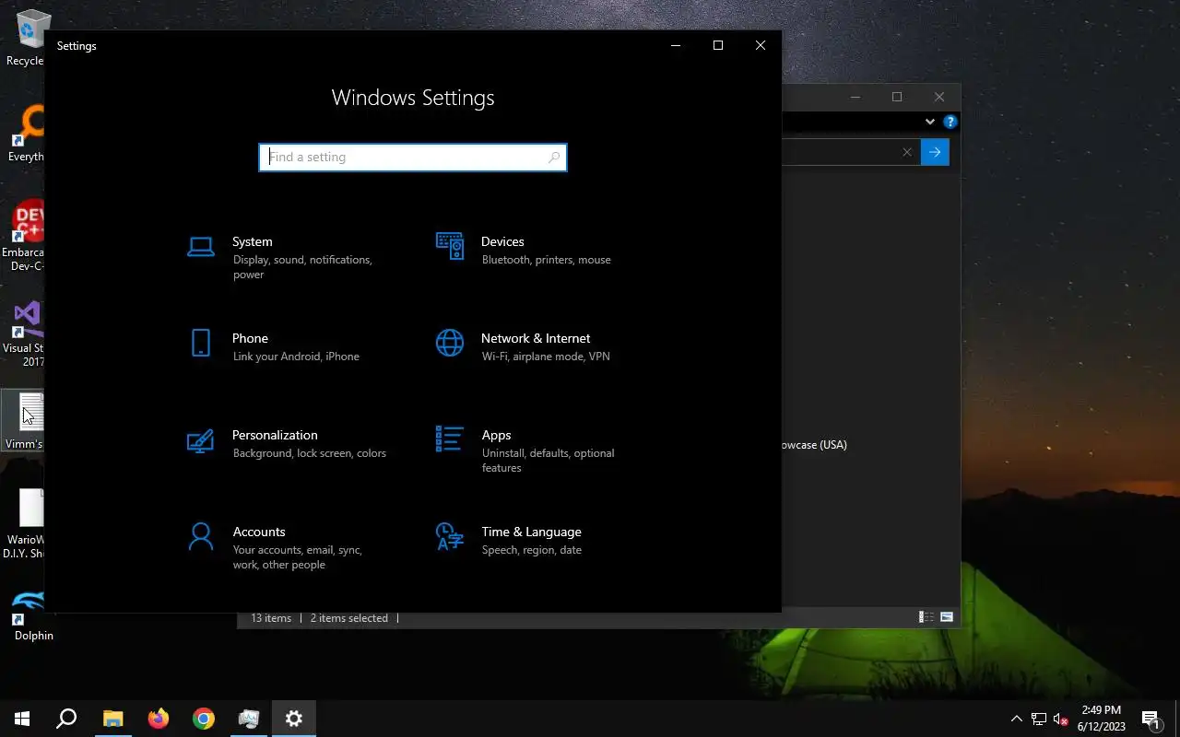The height and width of the screenshot is (737, 1180).
Task: Open the volume tray icon
Action: (1060, 719)
